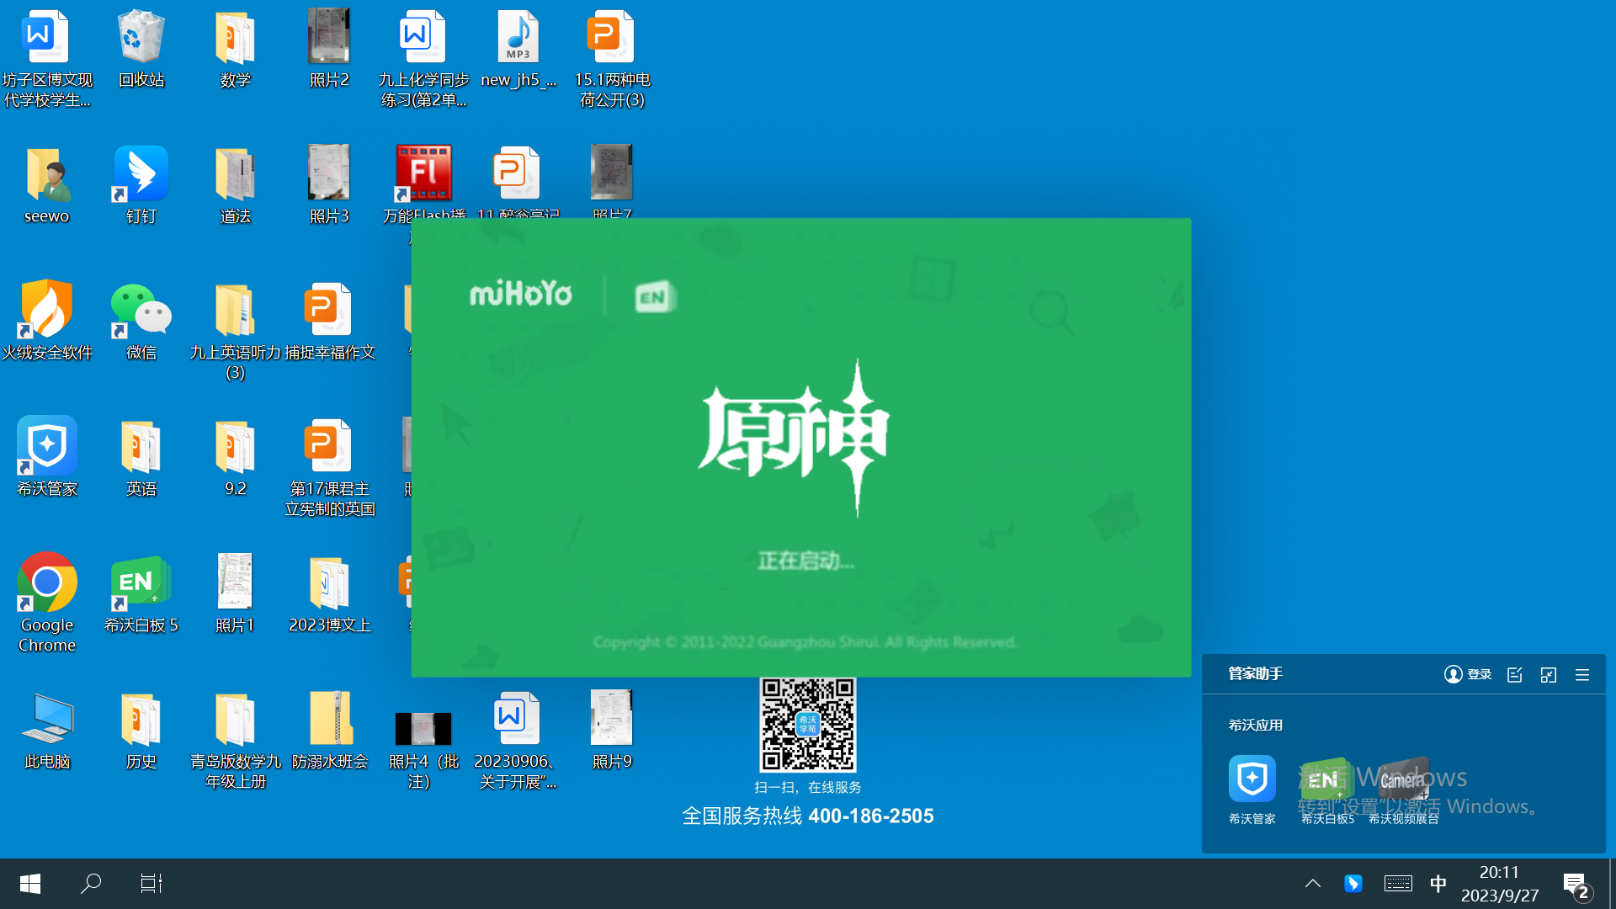1616x909 pixels.
Task: Open the new_jh5 MP3 audio file
Action: 518,49
